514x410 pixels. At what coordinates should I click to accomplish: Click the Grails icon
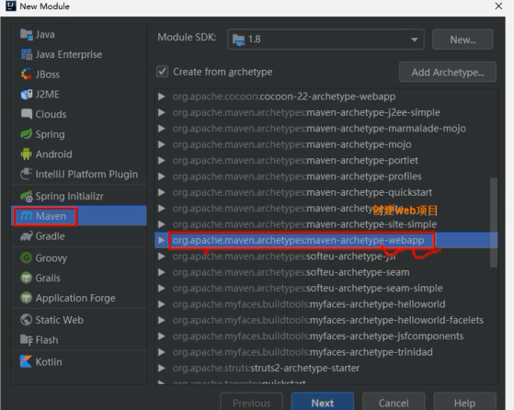click(x=27, y=278)
